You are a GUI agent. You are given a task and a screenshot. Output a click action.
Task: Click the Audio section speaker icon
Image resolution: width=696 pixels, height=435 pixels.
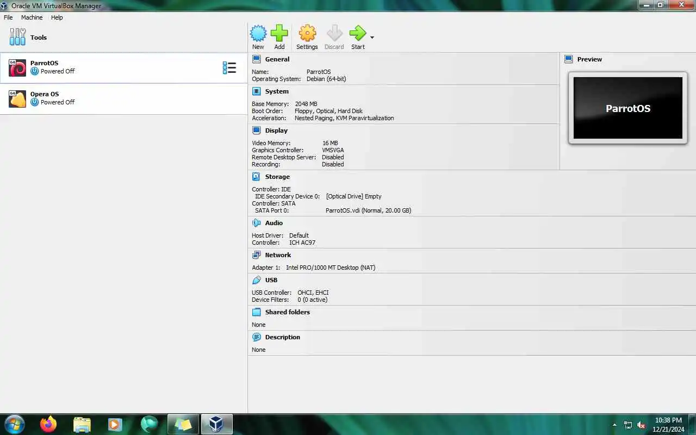click(257, 223)
